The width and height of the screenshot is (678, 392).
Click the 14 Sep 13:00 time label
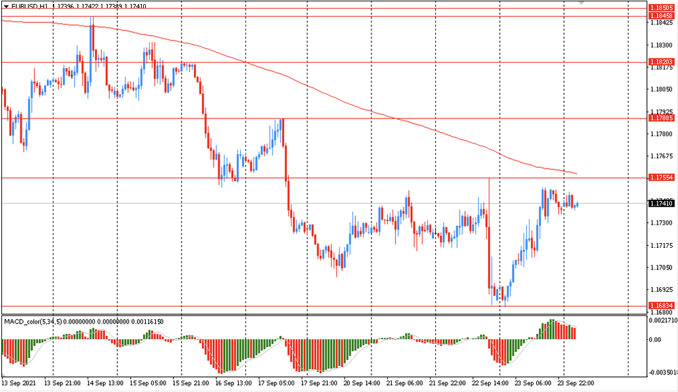pos(105,383)
